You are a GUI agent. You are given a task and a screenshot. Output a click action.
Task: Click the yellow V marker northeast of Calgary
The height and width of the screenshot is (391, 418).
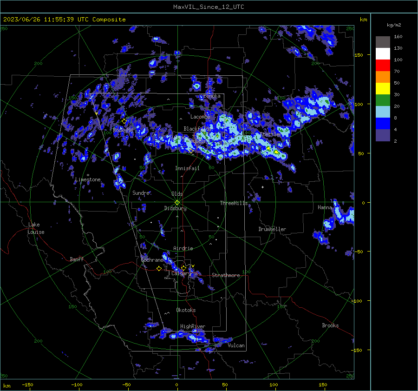[x=193, y=266]
